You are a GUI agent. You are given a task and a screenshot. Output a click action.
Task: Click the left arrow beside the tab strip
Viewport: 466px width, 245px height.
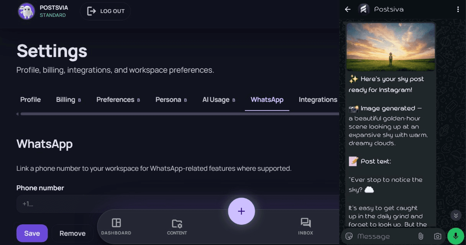[17, 114]
